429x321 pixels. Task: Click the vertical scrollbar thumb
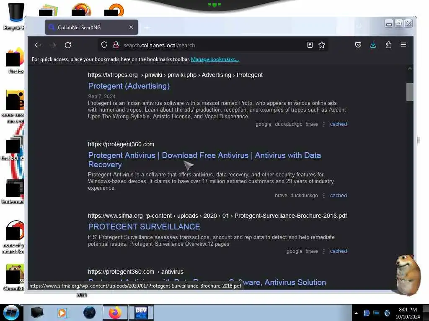click(x=410, y=92)
